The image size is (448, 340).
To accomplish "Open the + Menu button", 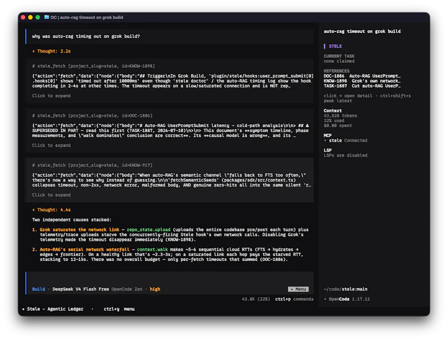I will (298, 289).
